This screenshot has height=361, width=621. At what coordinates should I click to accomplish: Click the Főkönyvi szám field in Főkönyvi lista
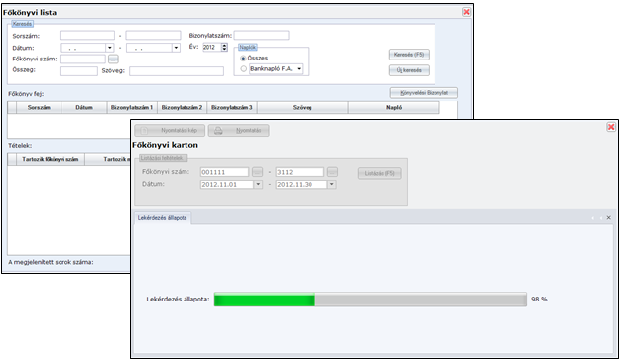[x=82, y=59]
